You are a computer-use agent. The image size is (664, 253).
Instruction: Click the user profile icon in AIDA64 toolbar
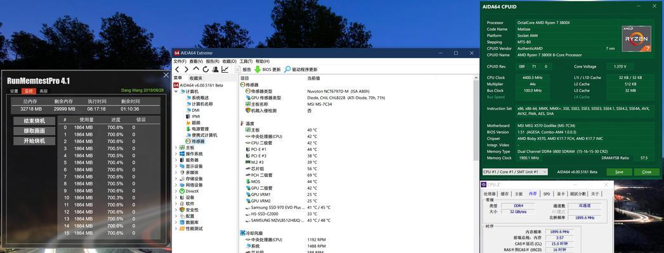point(216,70)
